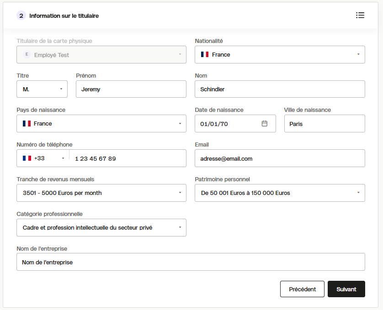Open the date of birth calendar picker
This screenshot has height=310, width=383.
coord(264,124)
